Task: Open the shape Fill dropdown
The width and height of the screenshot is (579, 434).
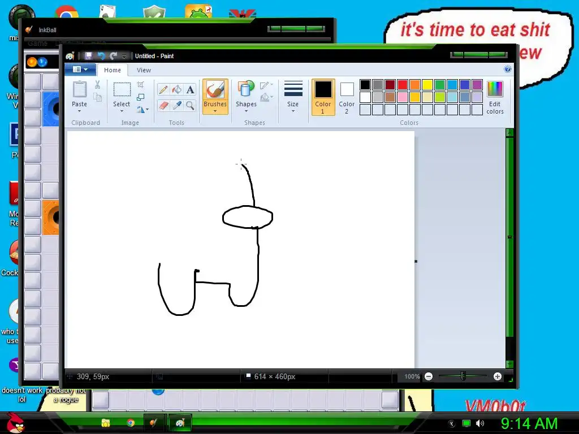Action: (x=266, y=97)
